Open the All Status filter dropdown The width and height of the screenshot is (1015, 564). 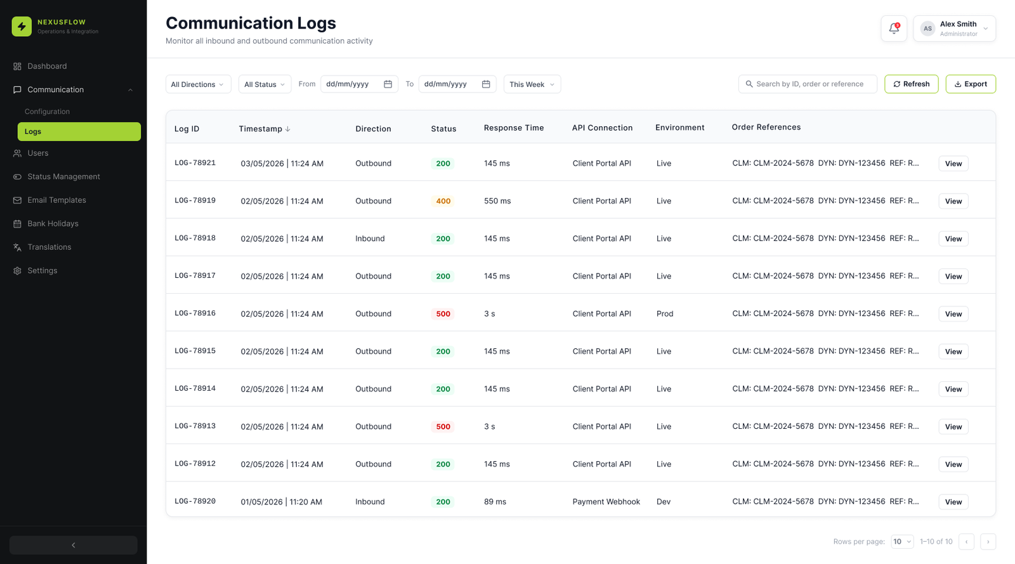[x=265, y=84]
